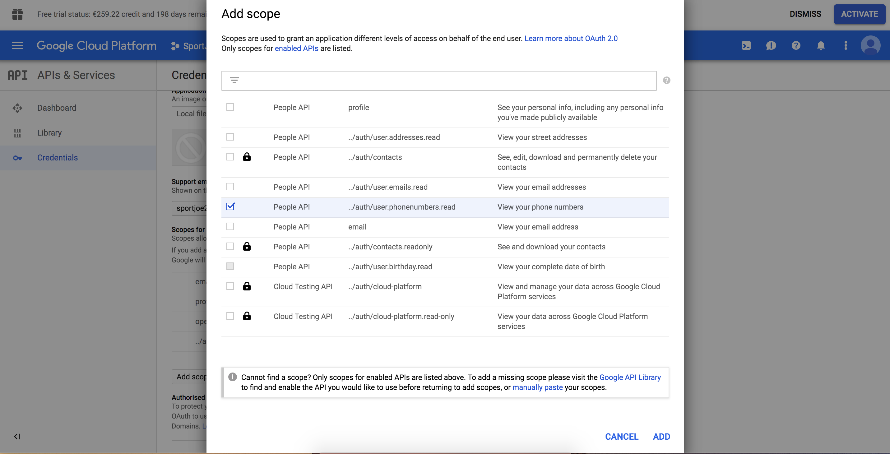This screenshot has height=454, width=890.
Task: Click the user account avatar
Action: [871, 46]
